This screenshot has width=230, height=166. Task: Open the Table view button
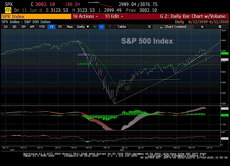(122, 27)
